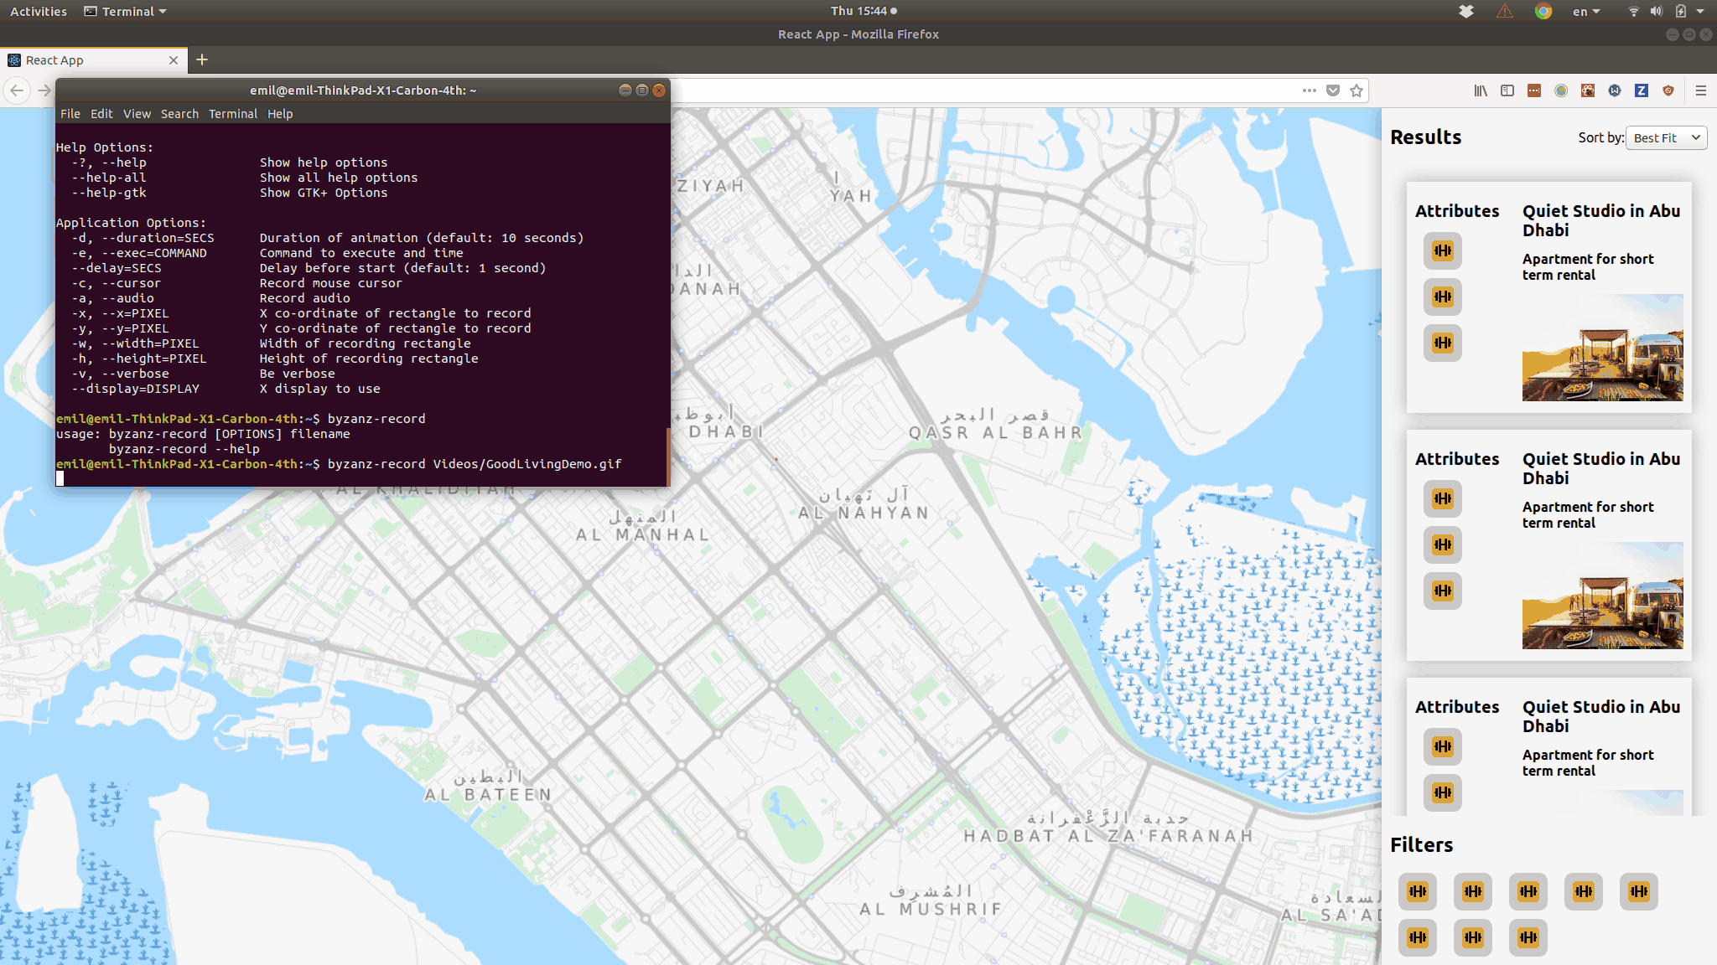Open the terminal Search menu
Screen dimensions: 1717x965
[179, 114]
